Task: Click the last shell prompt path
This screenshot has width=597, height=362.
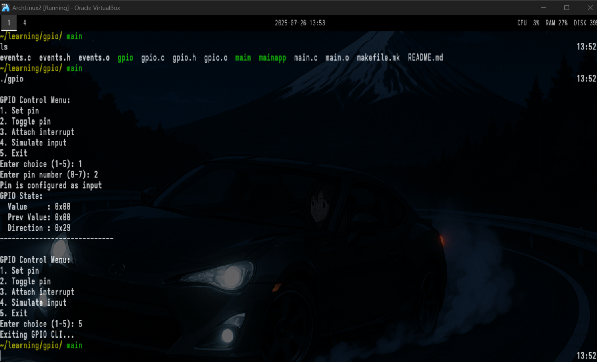Action: point(32,345)
